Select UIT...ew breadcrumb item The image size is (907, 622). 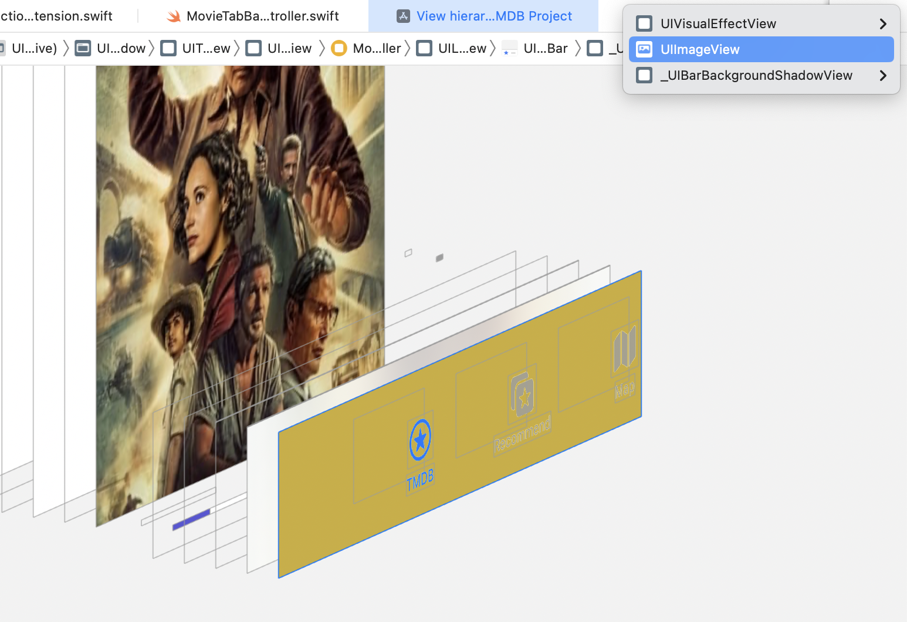click(x=206, y=48)
